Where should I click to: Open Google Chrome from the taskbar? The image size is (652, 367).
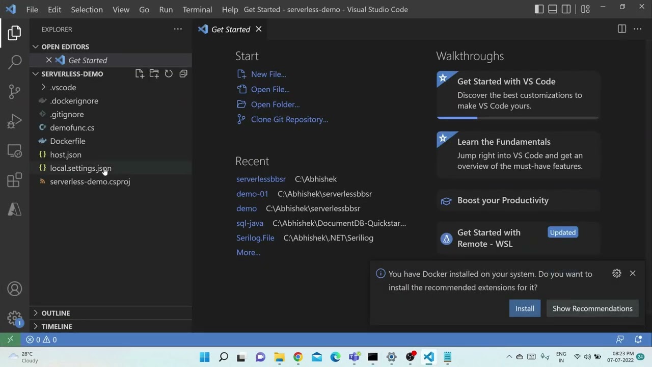coord(298,357)
